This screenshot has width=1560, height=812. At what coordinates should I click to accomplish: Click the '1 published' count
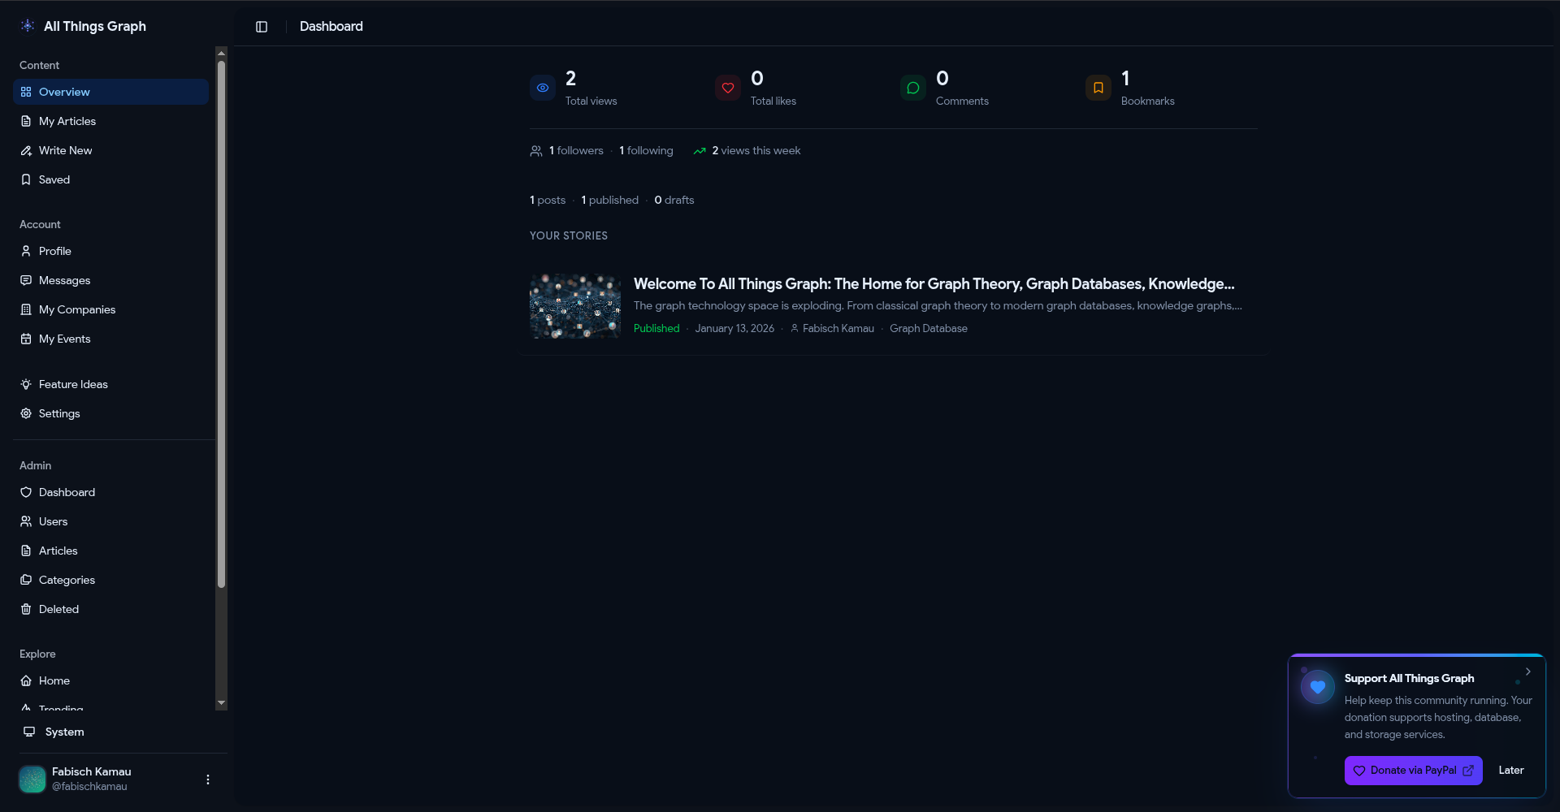pos(610,200)
